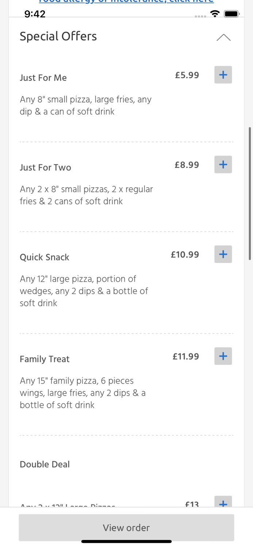The image size is (253, 548).
Task: Open the food allergy or intolerance link
Action: [x=126, y=2]
